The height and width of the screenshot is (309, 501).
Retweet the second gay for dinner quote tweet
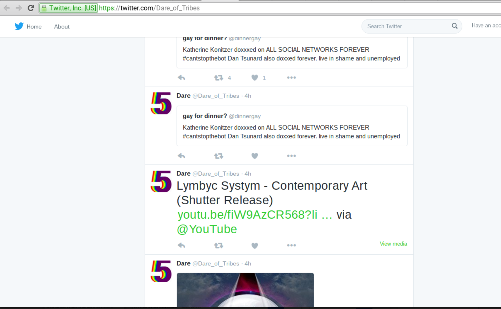[218, 156]
